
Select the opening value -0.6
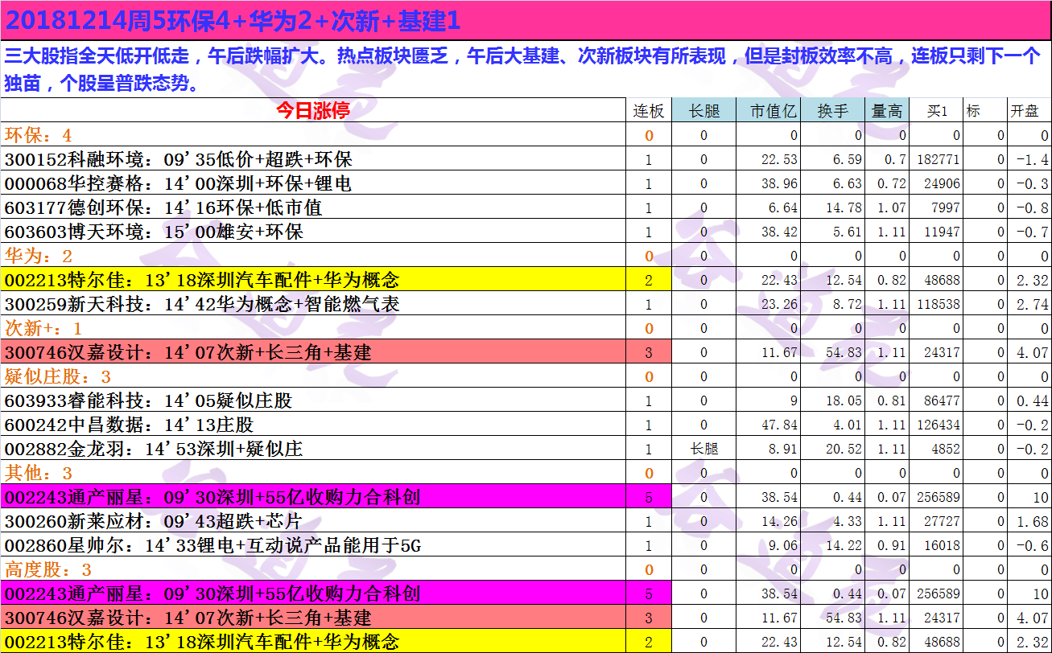[1033, 546]
